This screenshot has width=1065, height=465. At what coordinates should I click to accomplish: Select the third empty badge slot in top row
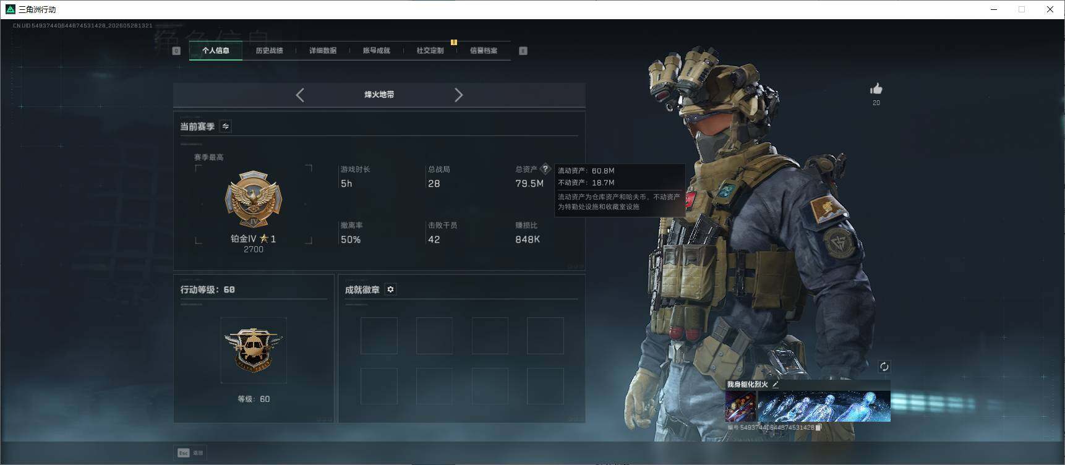[x=490, y=336]
